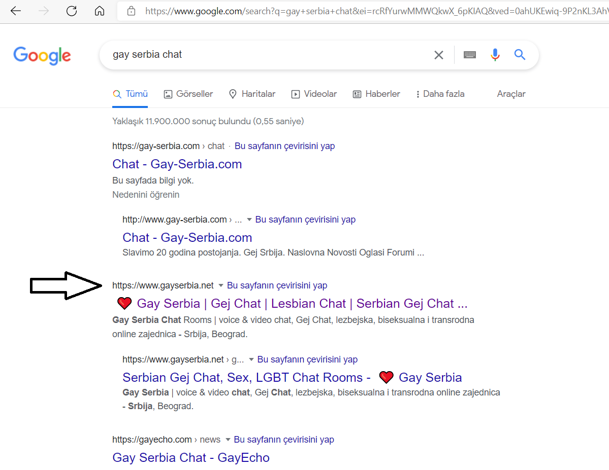Screen dimensions: 609x470
Task: Click the blue magnifier search button
Action: point(520,55)
